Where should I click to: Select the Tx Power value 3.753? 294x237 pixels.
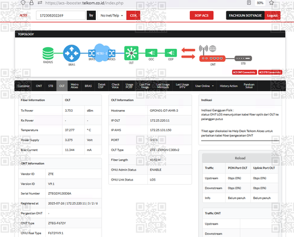click(69, 111)
